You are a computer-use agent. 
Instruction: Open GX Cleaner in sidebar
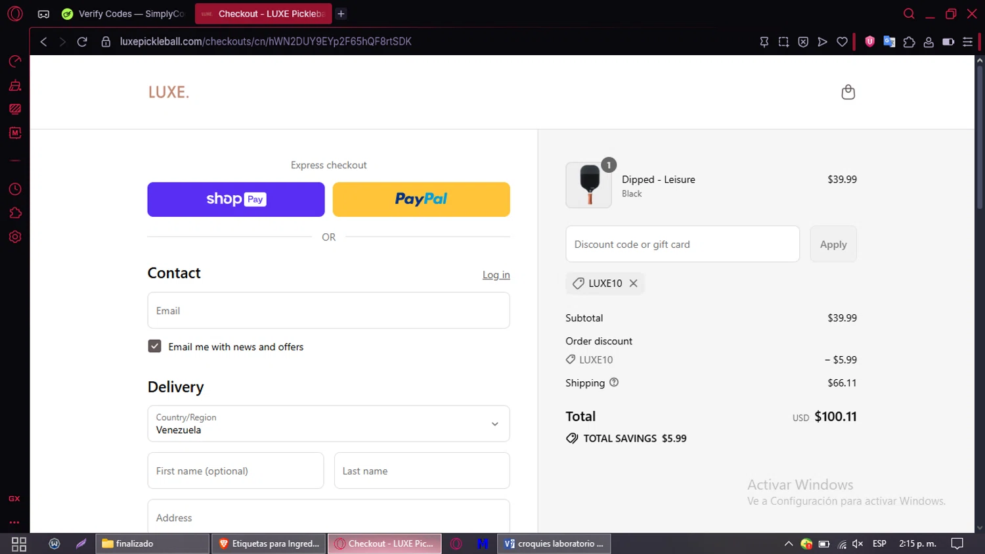tap(14, 85)
